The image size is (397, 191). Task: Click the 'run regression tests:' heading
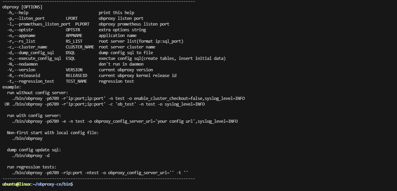coord(32,167)
